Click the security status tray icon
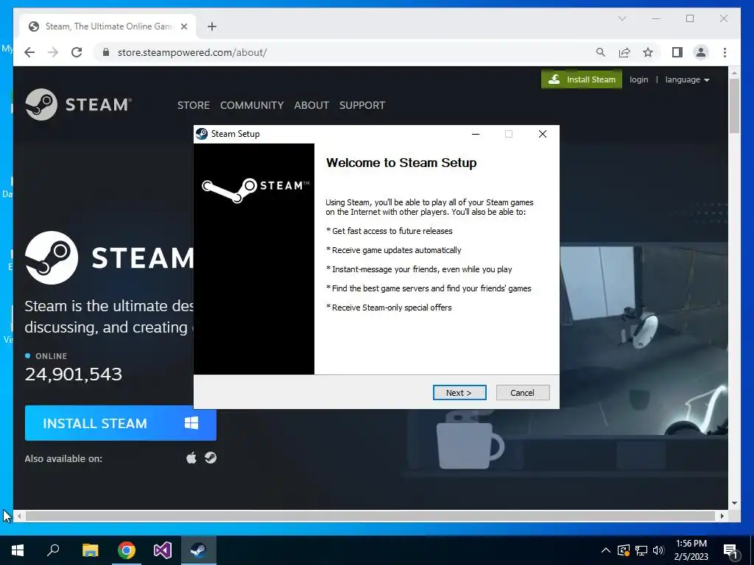Viewport: 754px width, 565px height. [624, 550]
